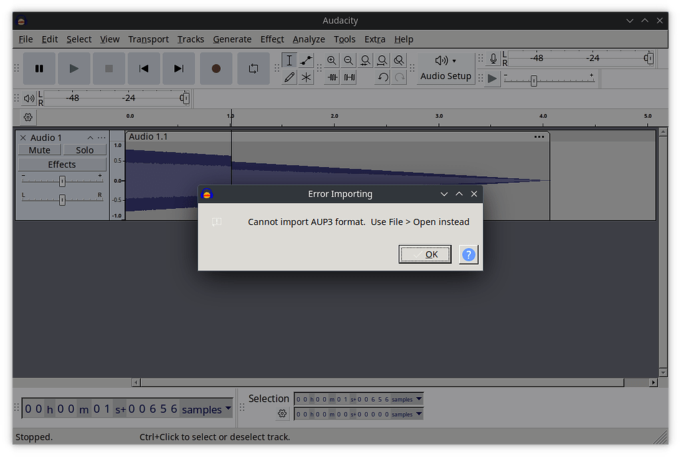Click OK in the Error Importing dialog
The height and width of the screenshot is (457, 681).
(x=425, y=254)
